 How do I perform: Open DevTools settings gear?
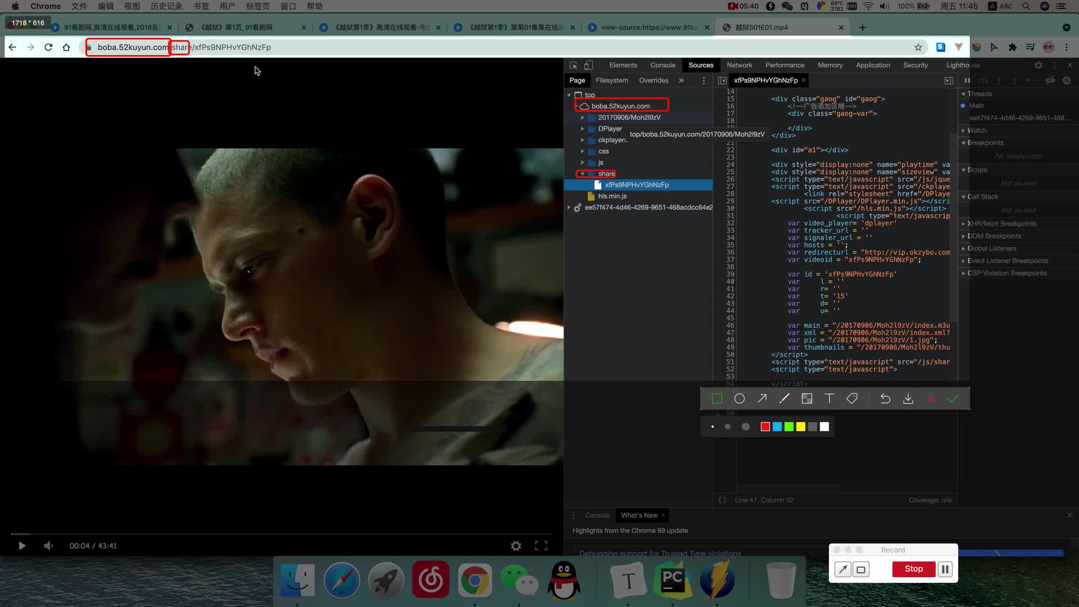tap(1039, 65)
